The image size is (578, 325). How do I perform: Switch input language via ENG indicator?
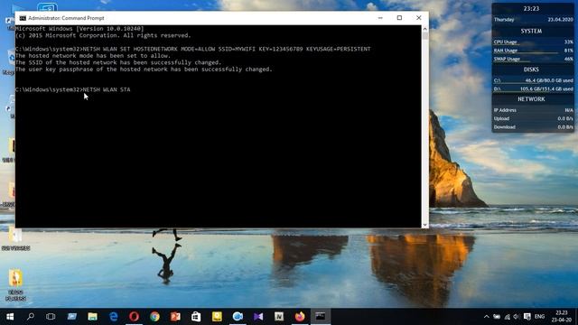pyautogui.click(x=540, y=317)
